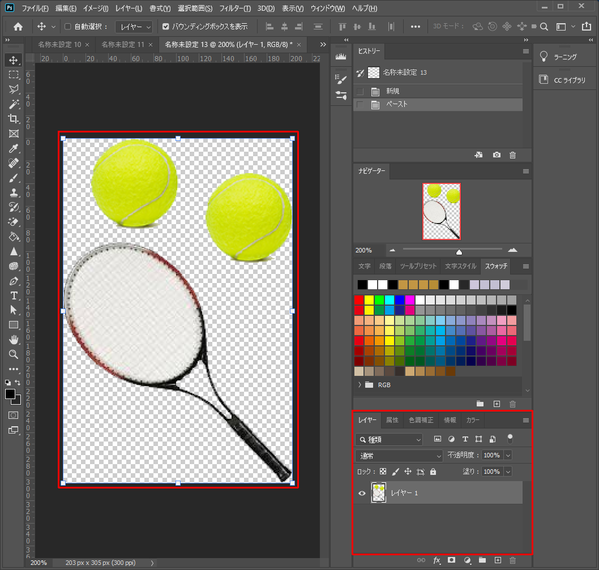Open the 通常 blend mode dropdown
The image size is (599, 570).
coord(399,456)
